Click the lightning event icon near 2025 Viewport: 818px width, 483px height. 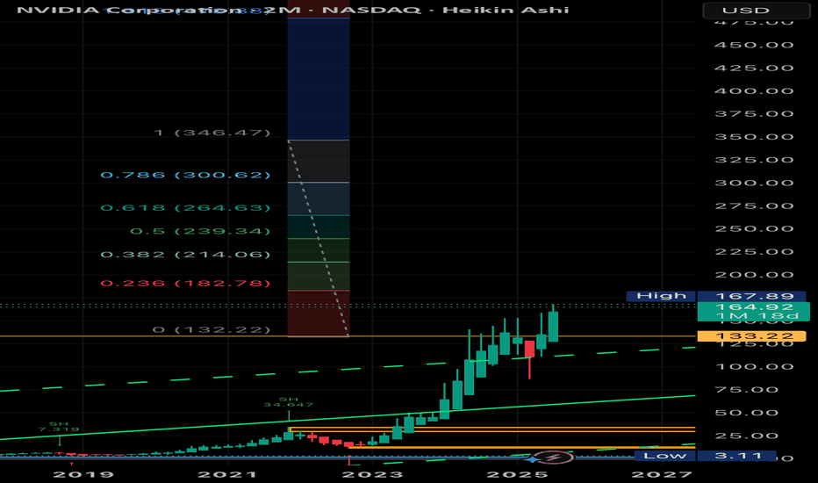(x=555, y=458)
